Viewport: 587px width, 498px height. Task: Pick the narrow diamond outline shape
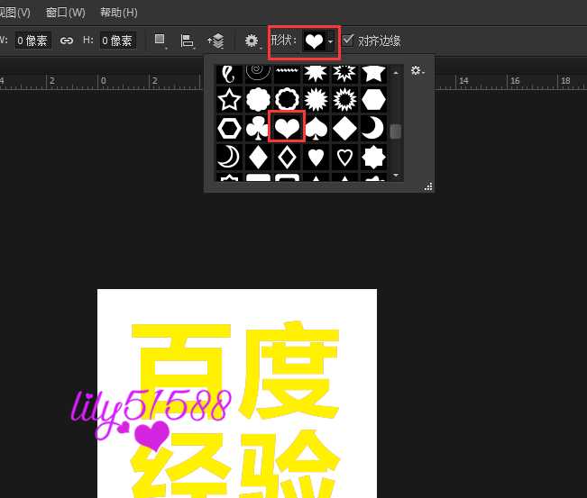[287, 157]
